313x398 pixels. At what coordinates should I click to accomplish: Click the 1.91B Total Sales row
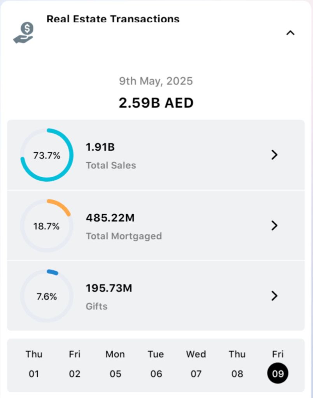click(156, 155)
